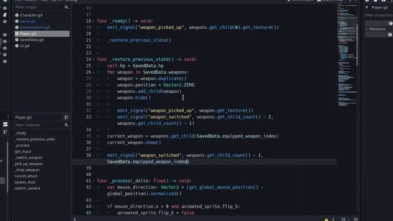393x221 pixels.
Task: Click the Resource label in the inspector
Action: coord(377,29)
